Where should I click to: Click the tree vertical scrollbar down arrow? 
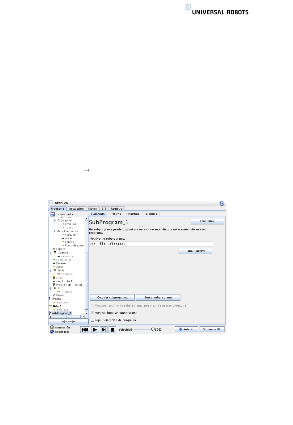87,313
